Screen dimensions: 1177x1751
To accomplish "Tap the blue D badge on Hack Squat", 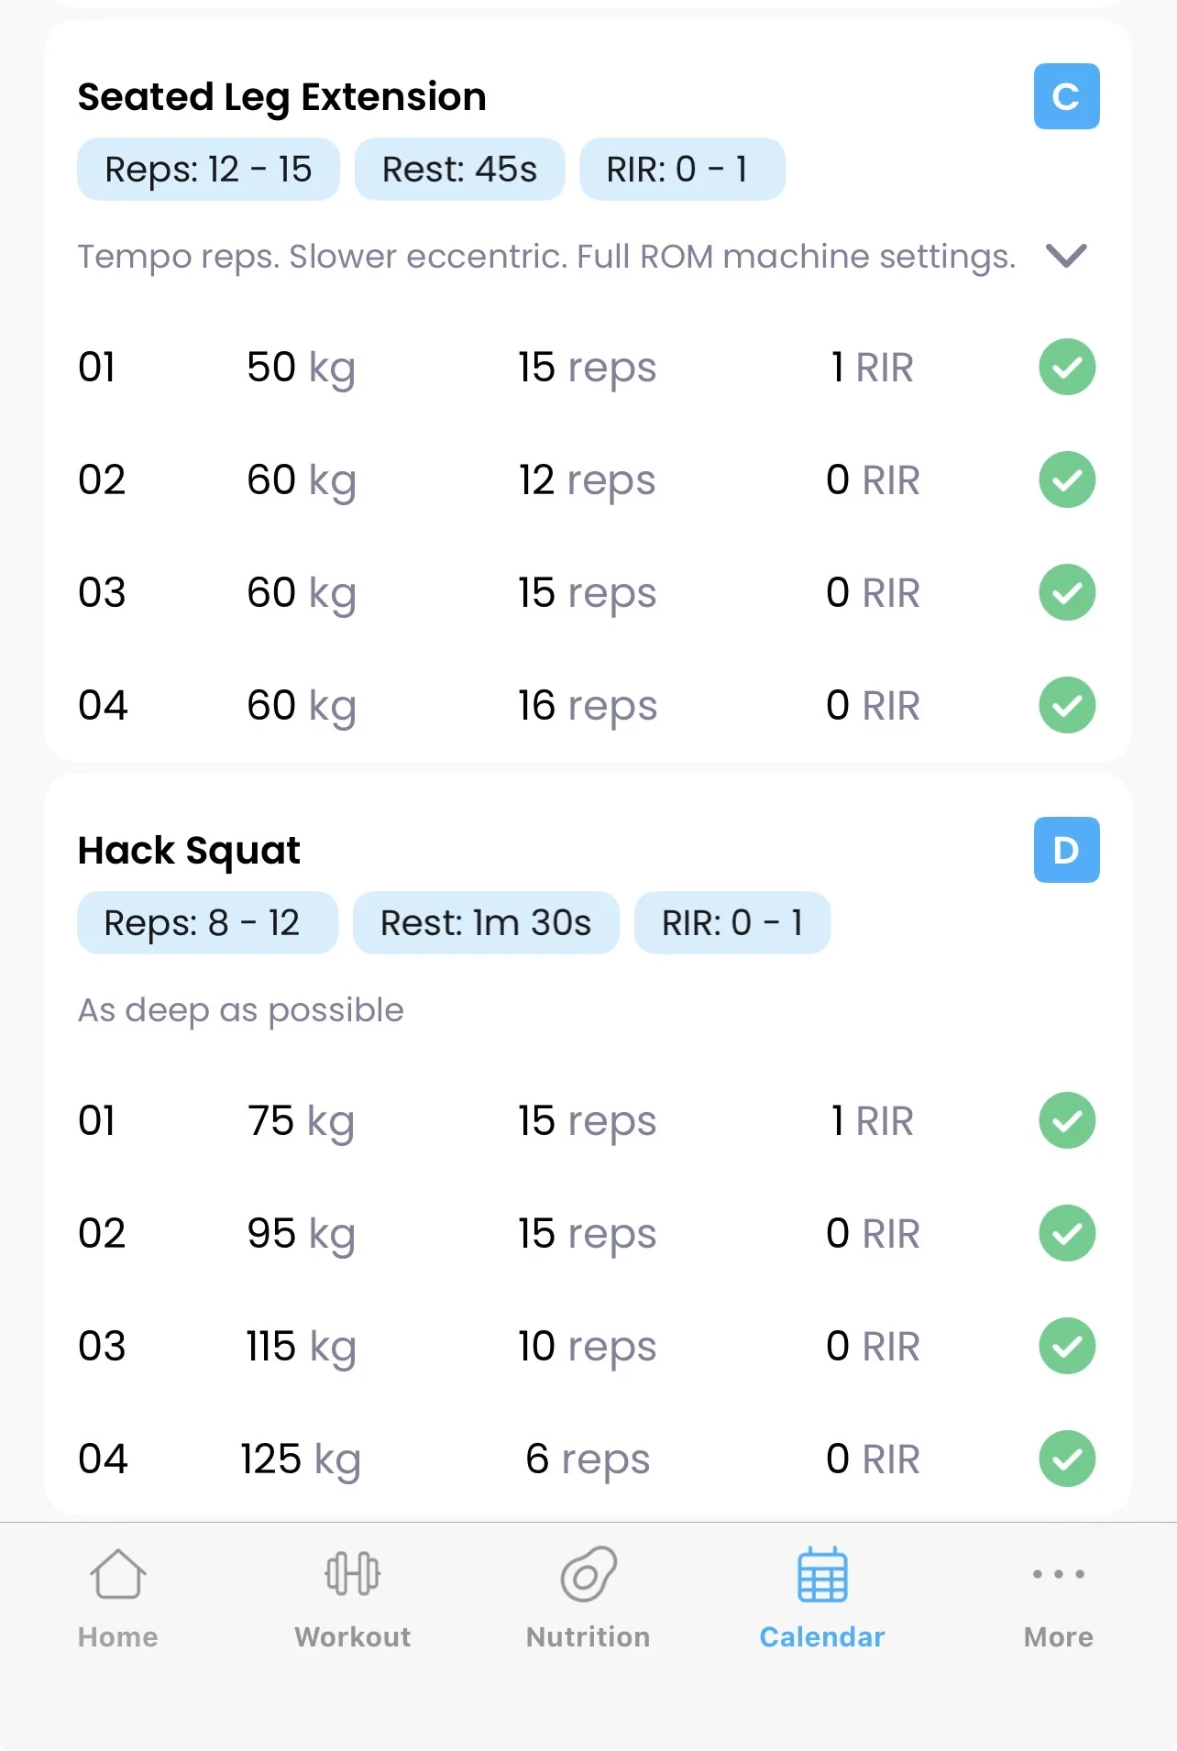I will point(1066,850).
